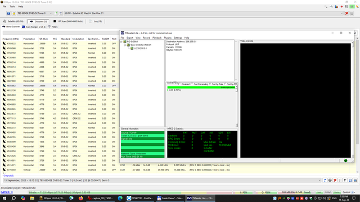Viewport: 360px width, 202px height.
Task: Click the connect icon right of tuner dropdown
Action: (56, 13)
